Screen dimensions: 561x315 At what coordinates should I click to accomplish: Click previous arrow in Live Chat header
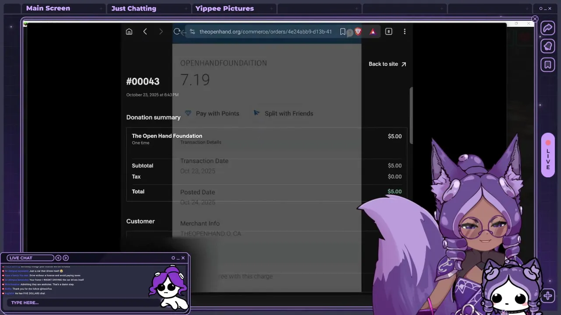[58, 258]
